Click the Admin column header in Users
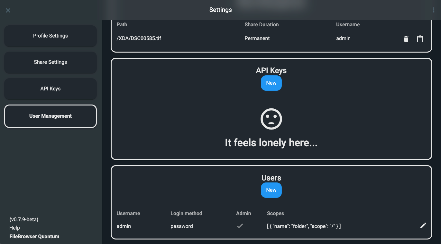Viewport: 441px width, 244px height. click(x=243, y=214)
